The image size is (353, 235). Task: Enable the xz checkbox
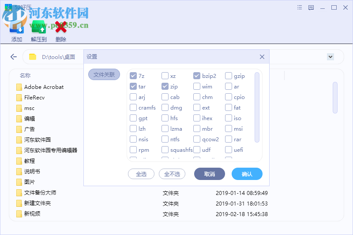coord(165,76)
